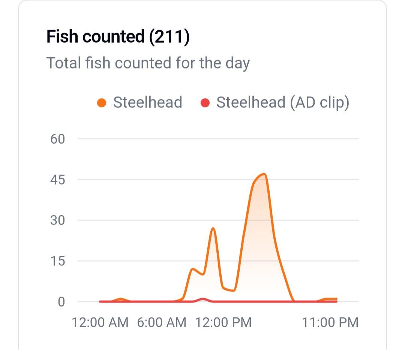405x350 pixels.
Task: Click the "Total fish counted for the day" subtitle
Action: point(148,63)
